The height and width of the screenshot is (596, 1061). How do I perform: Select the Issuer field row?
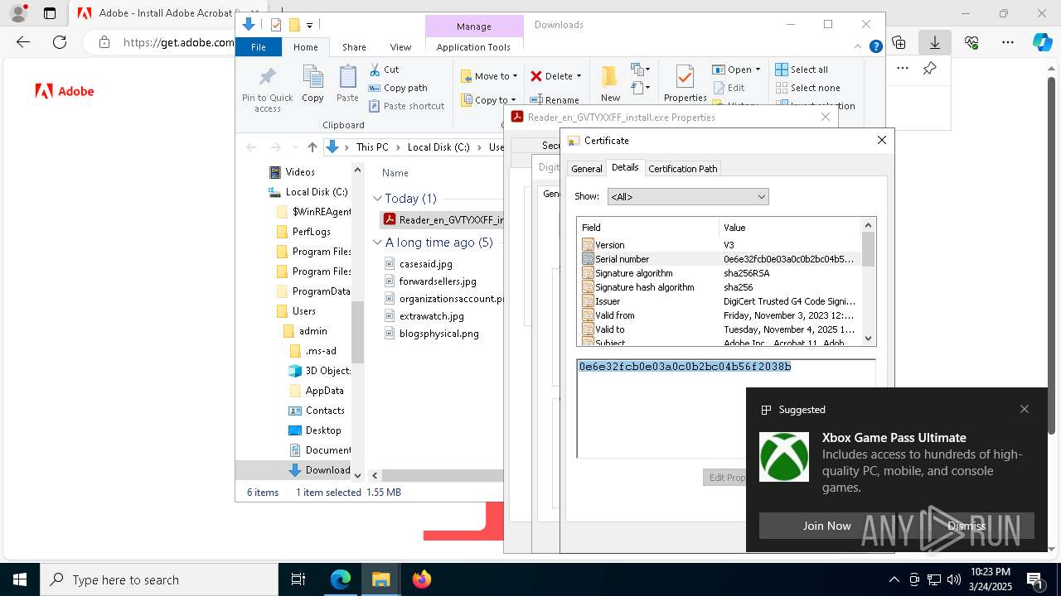(719, 301)
